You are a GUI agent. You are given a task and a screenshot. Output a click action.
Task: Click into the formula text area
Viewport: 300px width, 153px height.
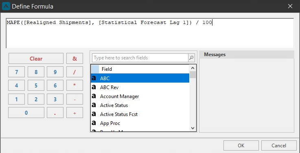point(150,33)
